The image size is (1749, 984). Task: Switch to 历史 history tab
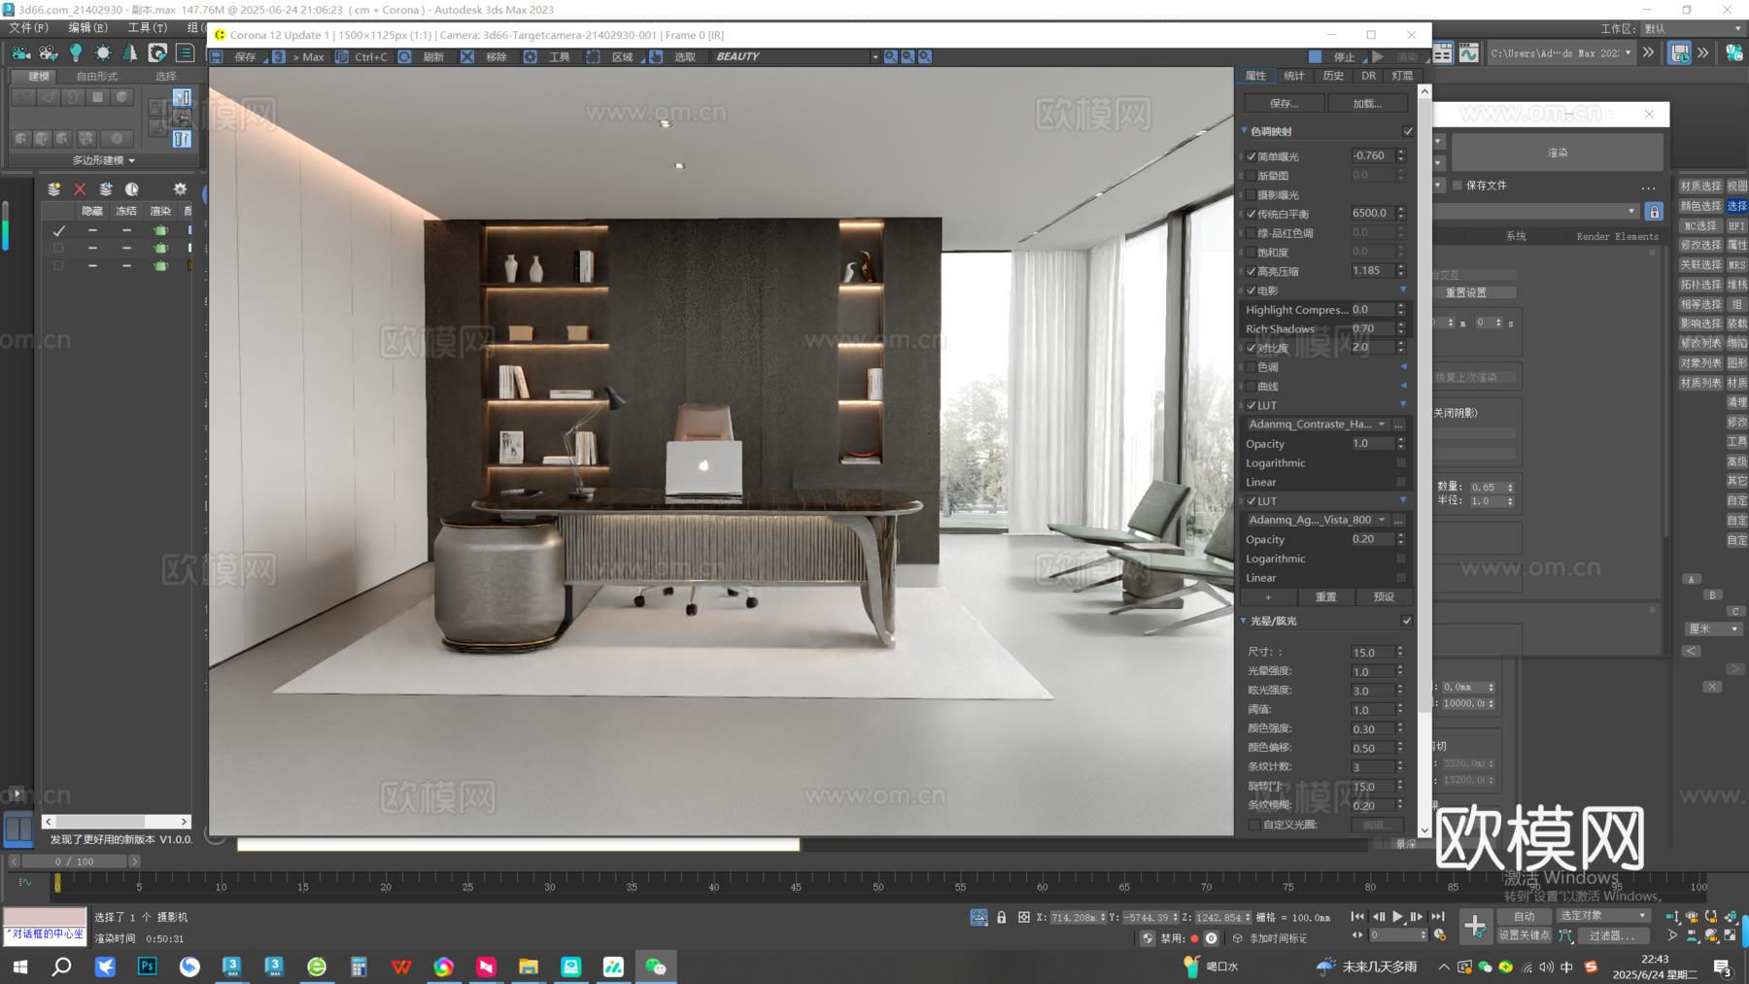pos(1333,76)
